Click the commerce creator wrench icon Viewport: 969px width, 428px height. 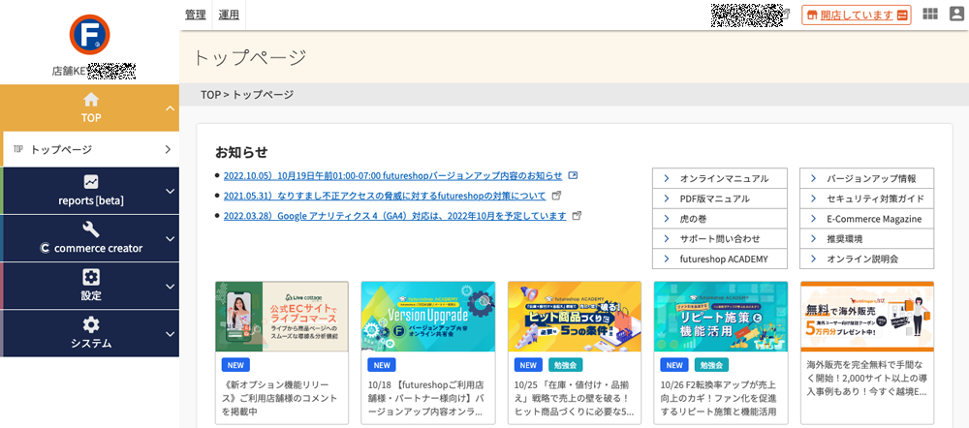(x=91, y=229)
